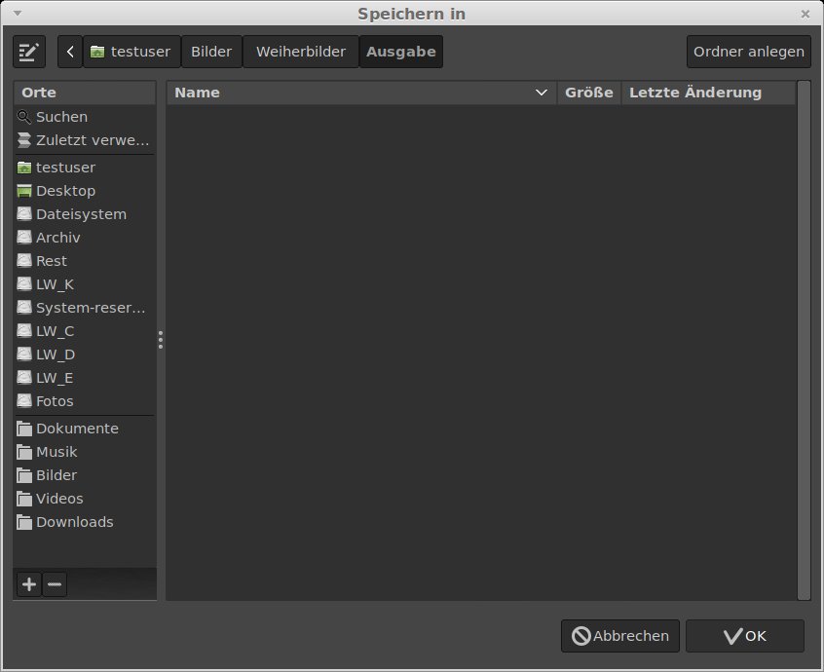
Task: Open the LW_C drive
Action: click(x=85, y=331)
